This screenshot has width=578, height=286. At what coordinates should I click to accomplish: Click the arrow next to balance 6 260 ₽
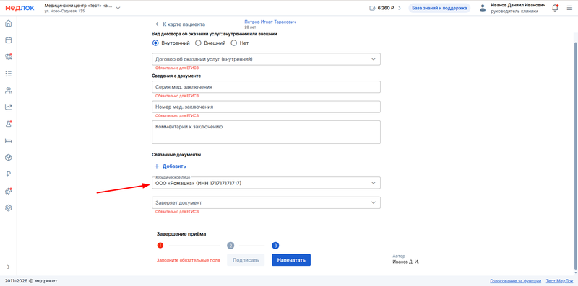(400, 8)
